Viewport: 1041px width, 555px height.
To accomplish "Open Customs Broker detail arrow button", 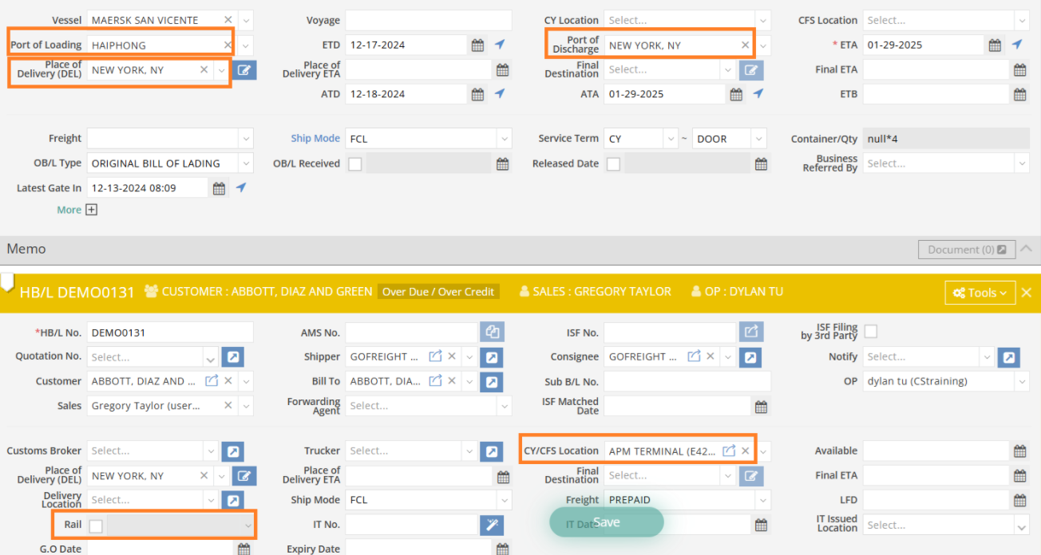I will point(232,451).
